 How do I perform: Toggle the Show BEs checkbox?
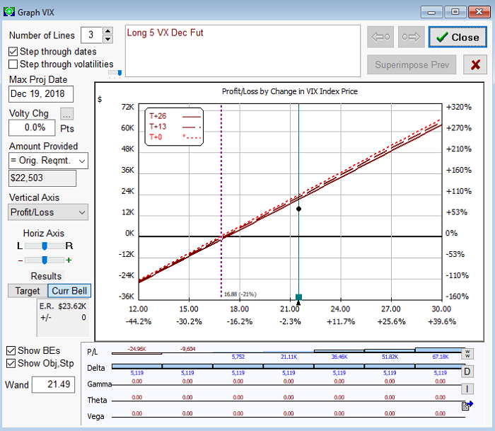12,350
